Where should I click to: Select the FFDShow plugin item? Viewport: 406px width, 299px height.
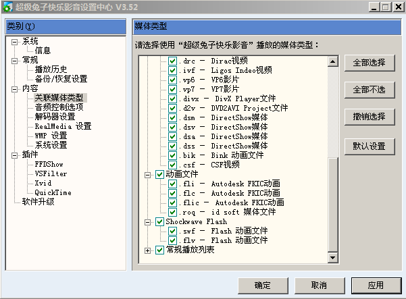[49, 164]
